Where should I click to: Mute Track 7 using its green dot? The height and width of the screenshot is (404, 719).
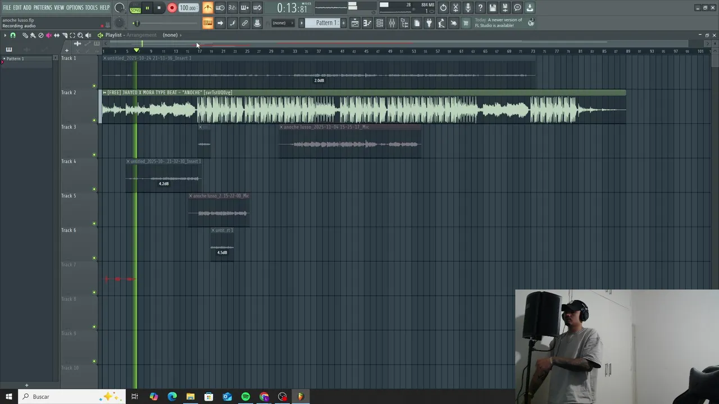94,292
